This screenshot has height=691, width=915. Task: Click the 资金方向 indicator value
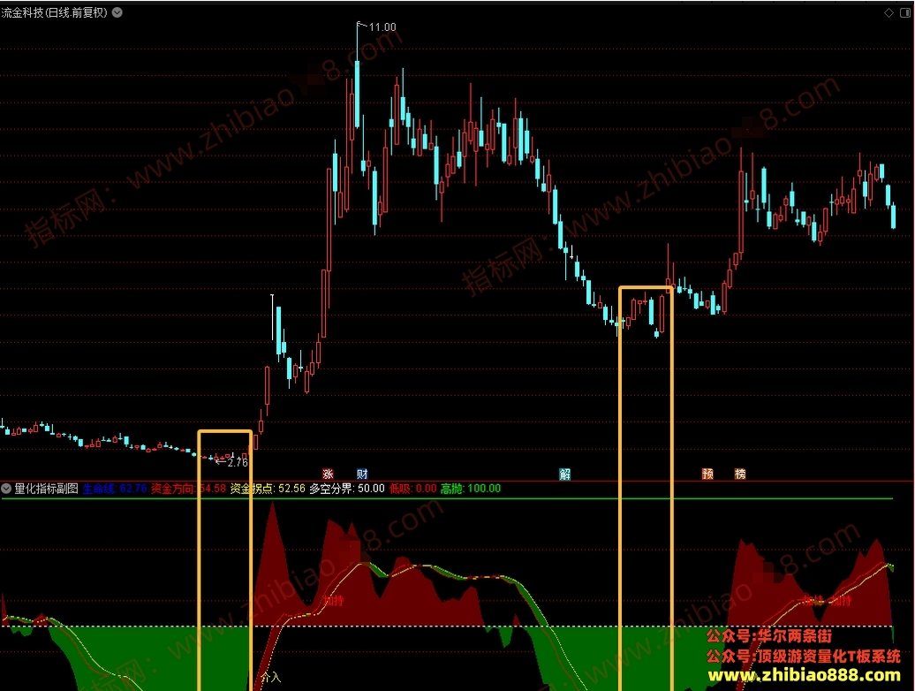tap(188, 489)
